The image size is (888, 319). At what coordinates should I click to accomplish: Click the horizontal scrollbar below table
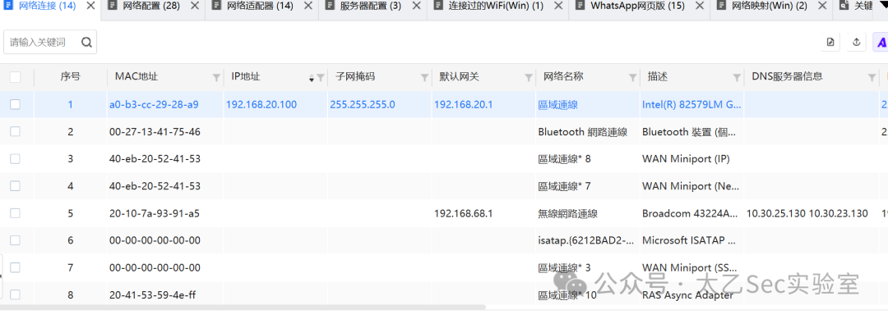tap(243, 308)
